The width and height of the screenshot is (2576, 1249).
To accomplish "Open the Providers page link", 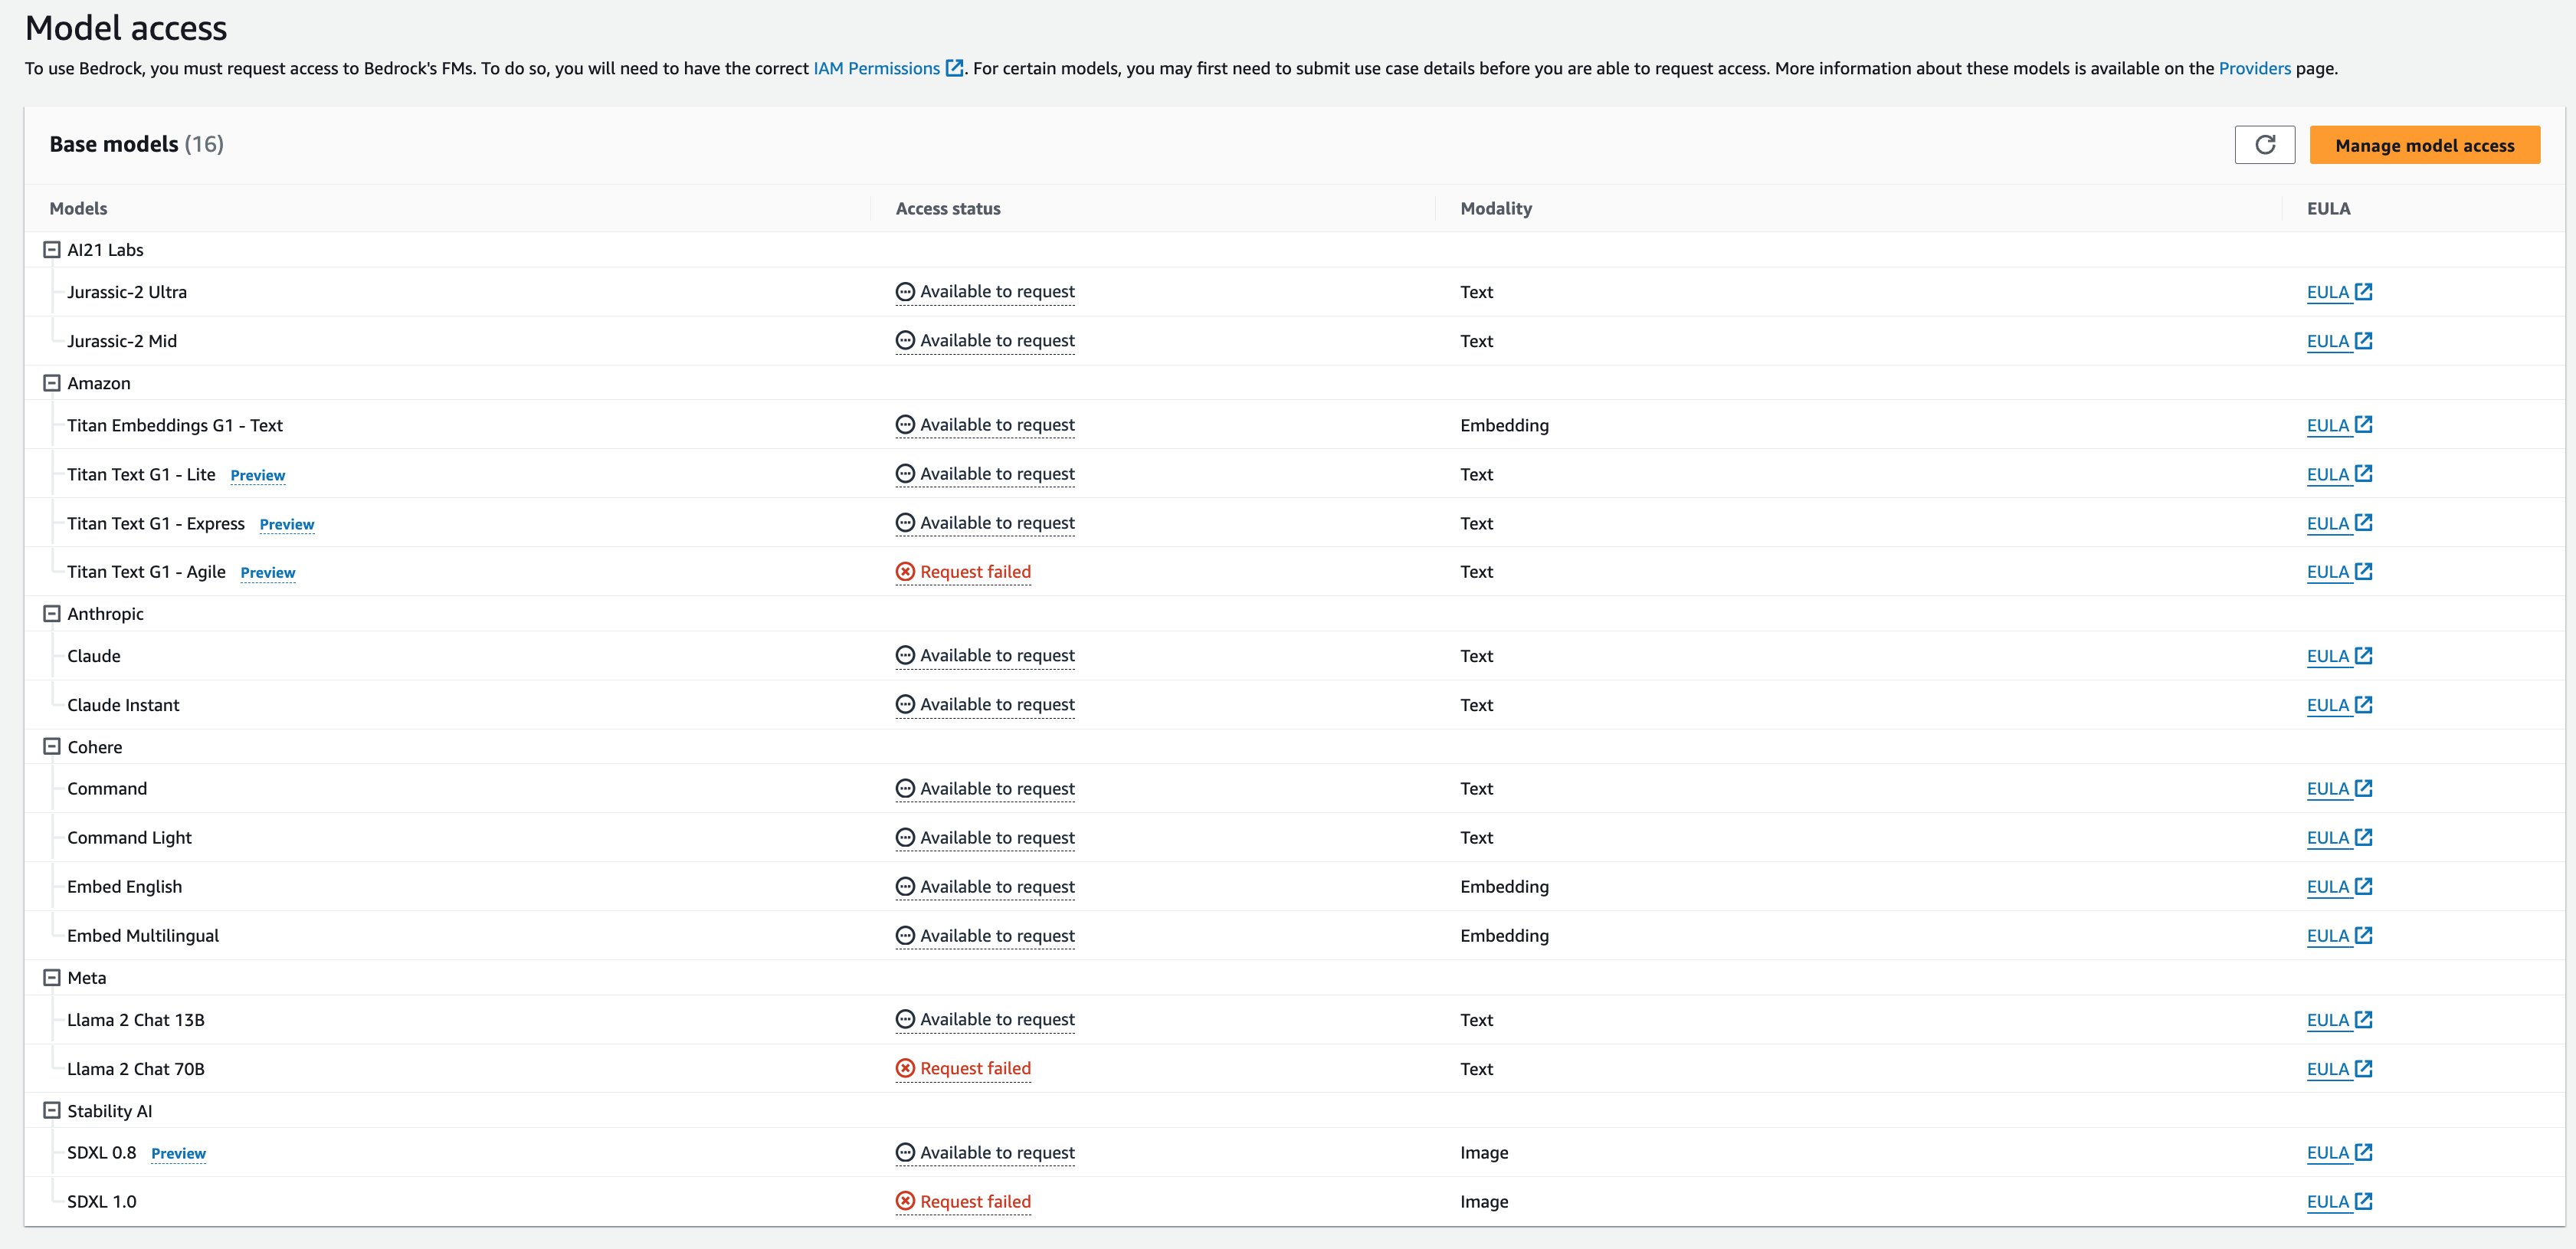I will [2254, 68].
